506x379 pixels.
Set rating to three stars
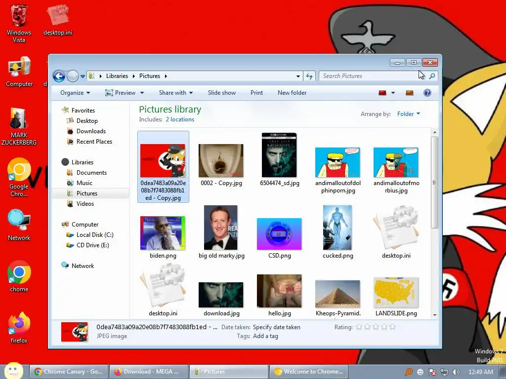point(376,327)
